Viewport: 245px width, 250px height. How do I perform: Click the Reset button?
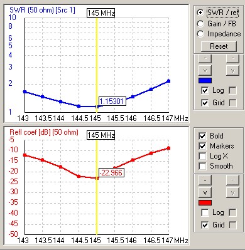(219, 46)
